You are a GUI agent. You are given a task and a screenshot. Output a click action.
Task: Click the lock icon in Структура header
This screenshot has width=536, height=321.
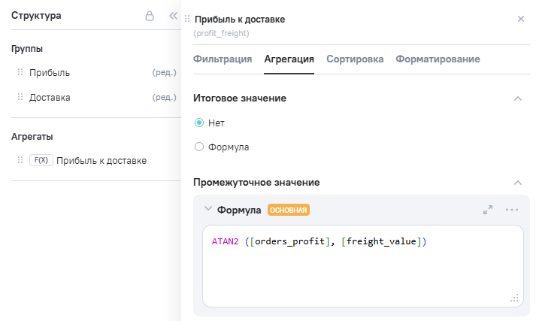[150, 16]
